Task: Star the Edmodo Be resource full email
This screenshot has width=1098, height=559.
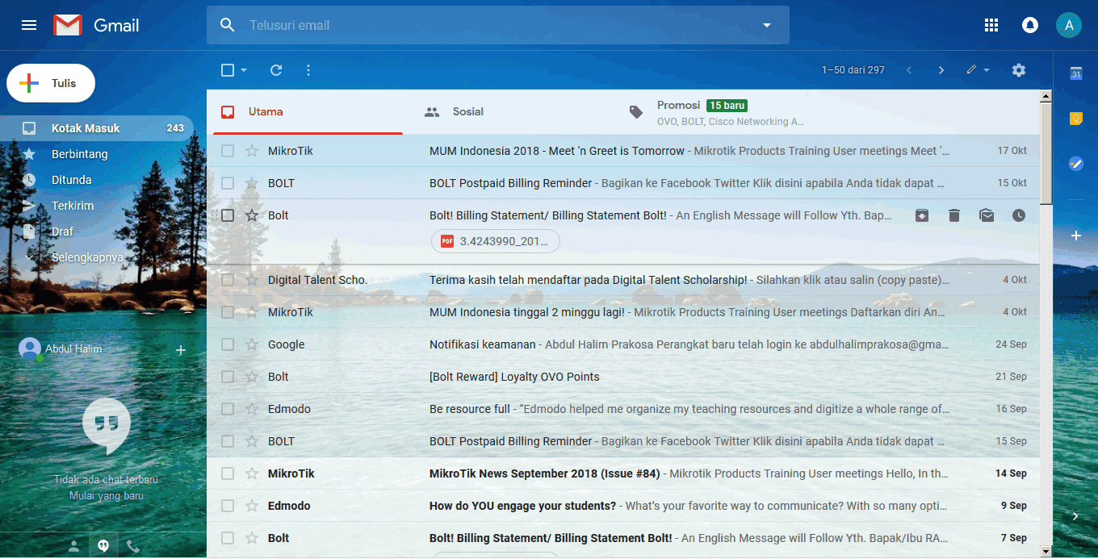Action: pos(252,409)
